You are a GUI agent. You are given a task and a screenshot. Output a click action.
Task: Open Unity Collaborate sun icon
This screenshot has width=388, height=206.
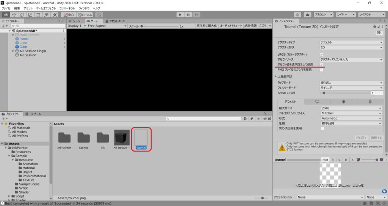[297, 15]
